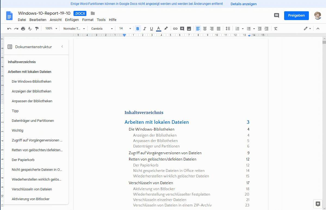Center align the text

(205, 29)
